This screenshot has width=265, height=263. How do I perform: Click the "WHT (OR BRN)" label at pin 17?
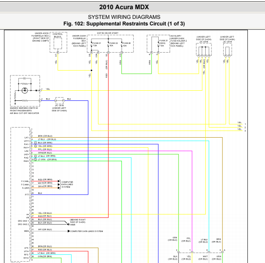click(x=45, y=183)
